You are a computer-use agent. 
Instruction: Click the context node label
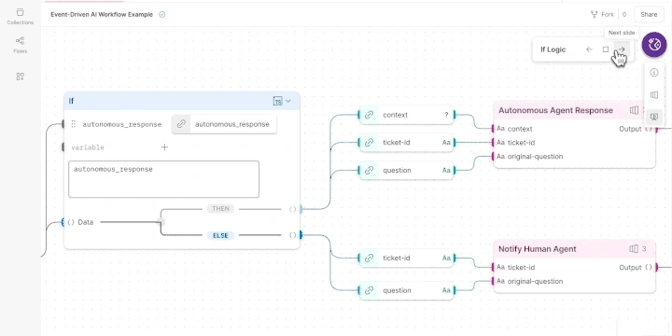[x=395, y=115]
